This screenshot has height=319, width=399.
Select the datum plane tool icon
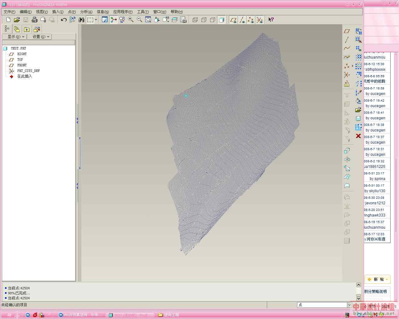[x=347, y=31]
